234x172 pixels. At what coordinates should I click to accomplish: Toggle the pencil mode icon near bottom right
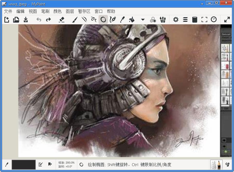tap(216, 165)
